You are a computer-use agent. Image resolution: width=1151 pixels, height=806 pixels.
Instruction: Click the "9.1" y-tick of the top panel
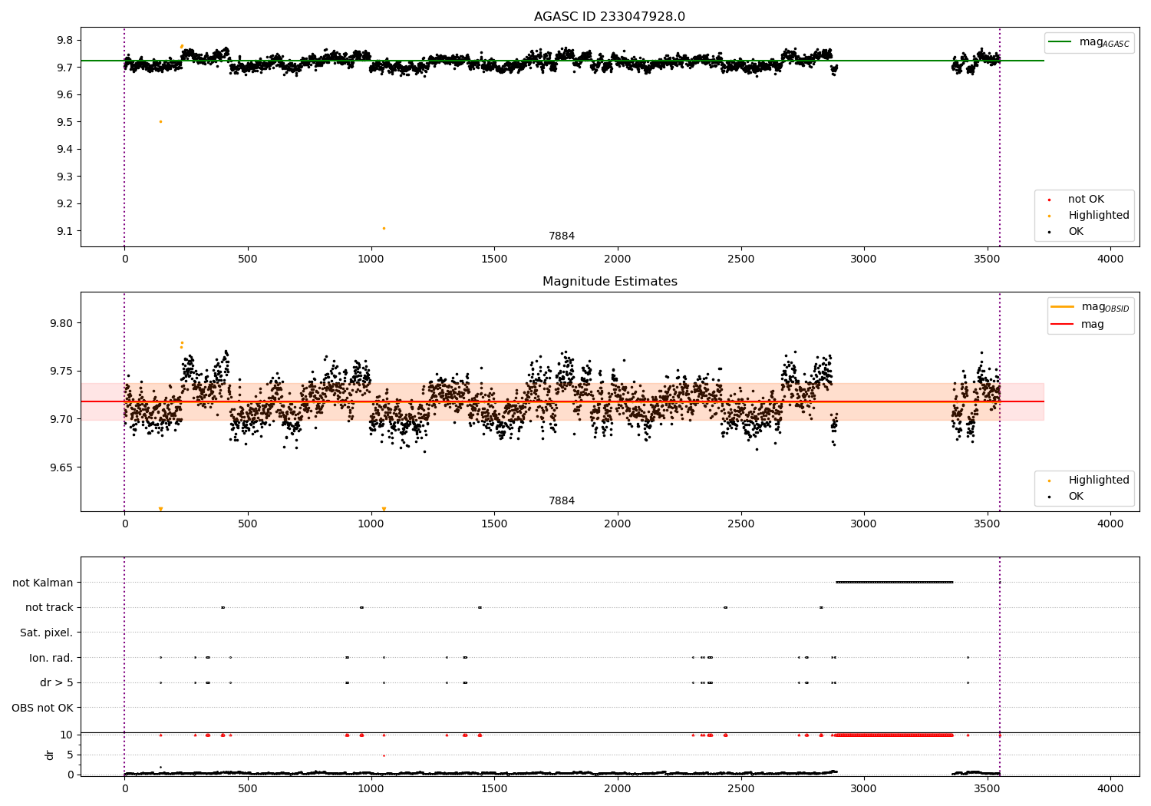(x=64, y=231)
